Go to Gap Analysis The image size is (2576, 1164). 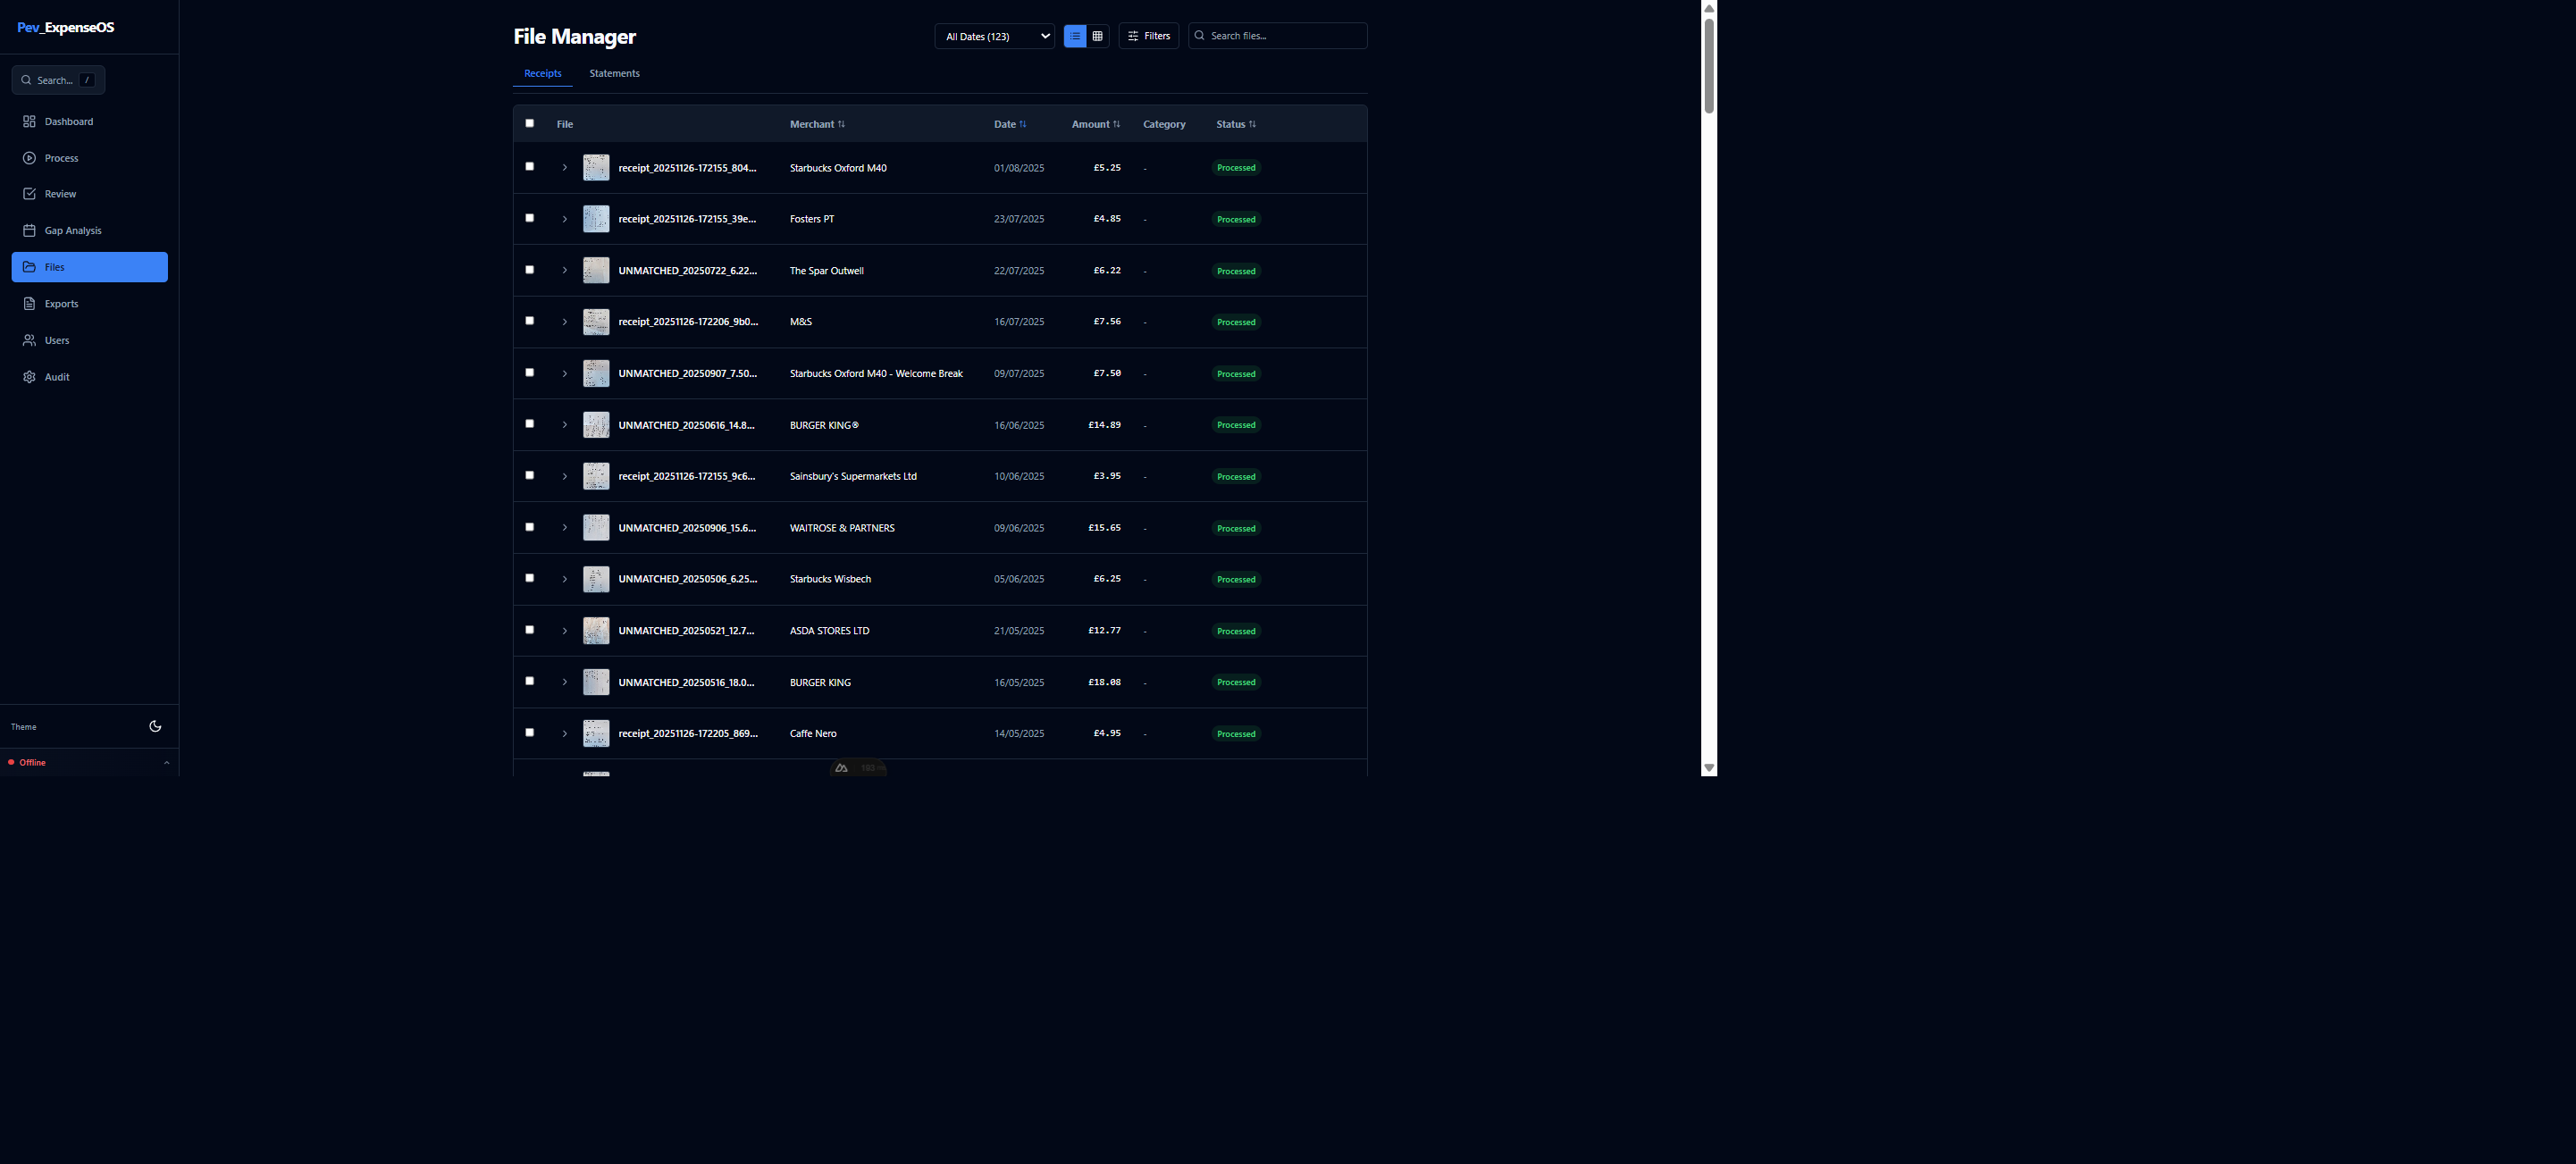(x=72, y=230)
